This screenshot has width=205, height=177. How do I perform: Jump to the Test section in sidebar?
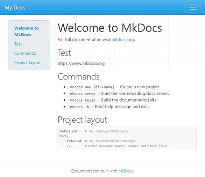tap(18, 44)
